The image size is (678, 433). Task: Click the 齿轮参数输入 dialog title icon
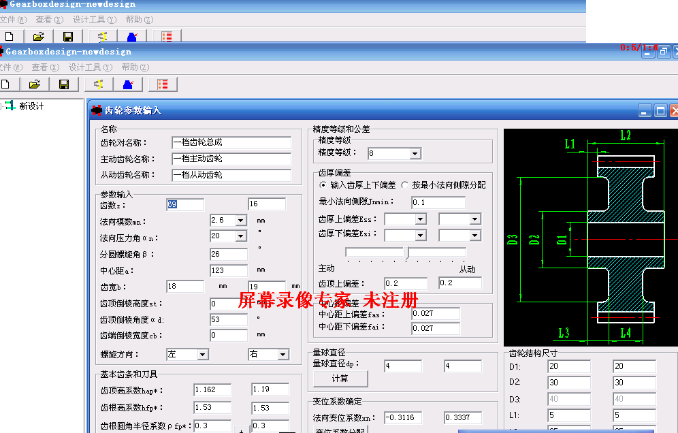point(97,110)
